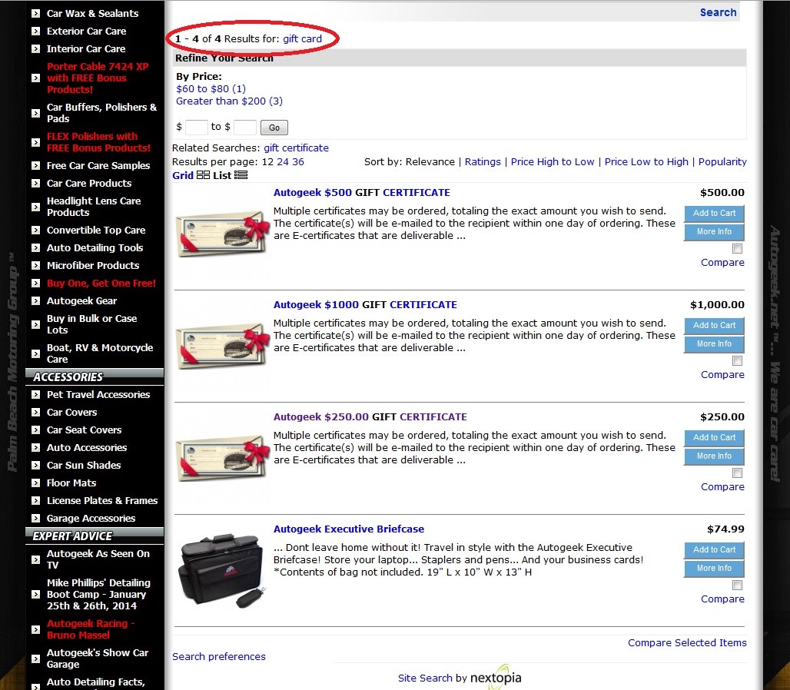The image size is (790, 690).
Task: Add $500 gift certificate to cart
Action: 714,213
